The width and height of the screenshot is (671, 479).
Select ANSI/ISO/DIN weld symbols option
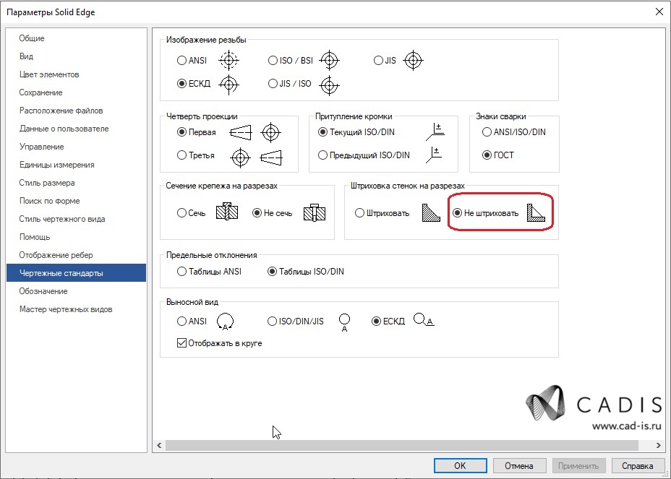[x=487, y=132]
